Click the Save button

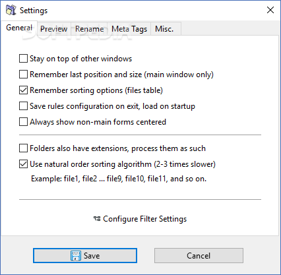(x=85, y=256)
